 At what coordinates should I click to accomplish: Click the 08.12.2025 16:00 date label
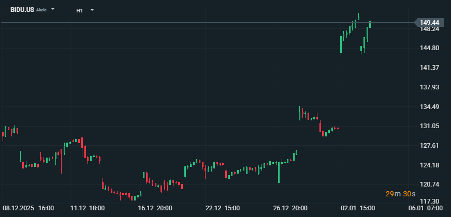[x=28, y=208]
